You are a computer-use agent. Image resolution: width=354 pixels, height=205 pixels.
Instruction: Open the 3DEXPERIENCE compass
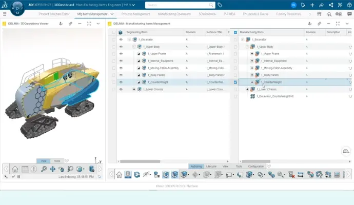point(17,9)
